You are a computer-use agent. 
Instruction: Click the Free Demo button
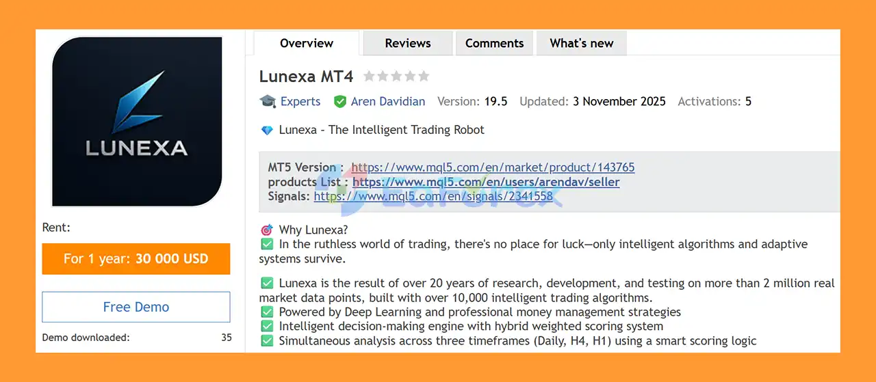(x=136, y=308)
